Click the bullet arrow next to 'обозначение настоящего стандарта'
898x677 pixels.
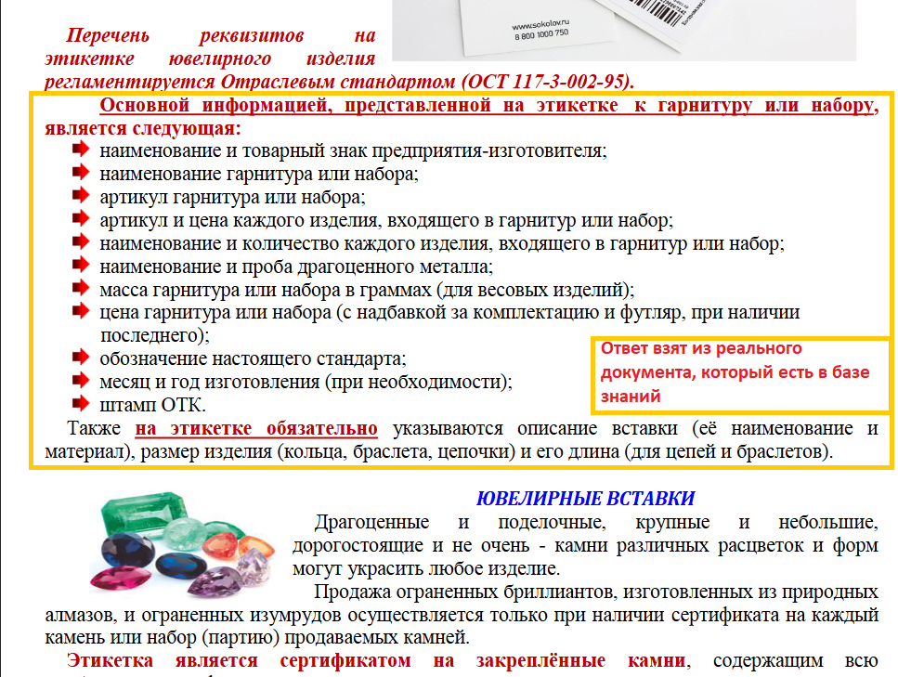[81, 358]
